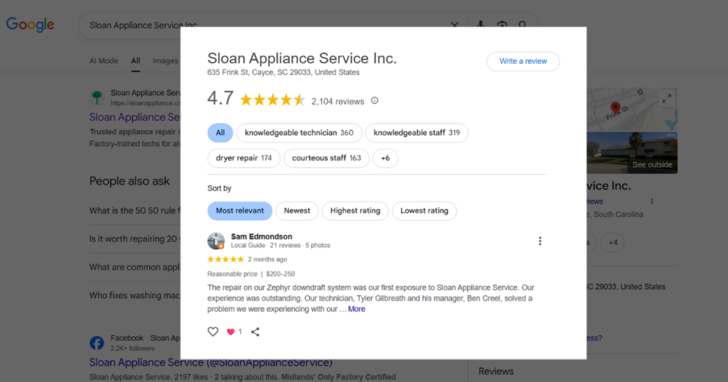Filter reviews by courteous staff

(326, 158)
